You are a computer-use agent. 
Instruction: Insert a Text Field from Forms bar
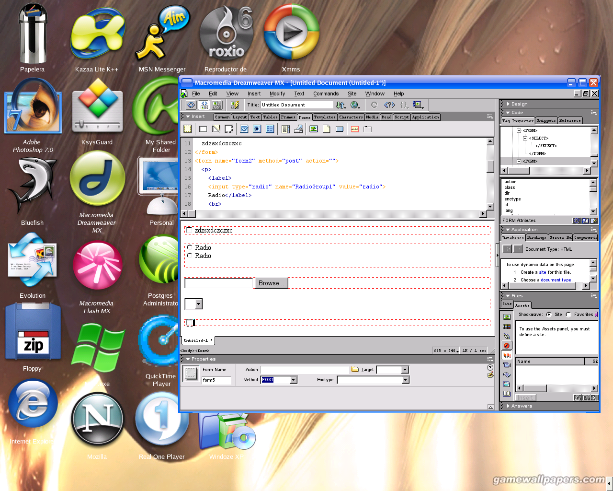pos(203,129)
